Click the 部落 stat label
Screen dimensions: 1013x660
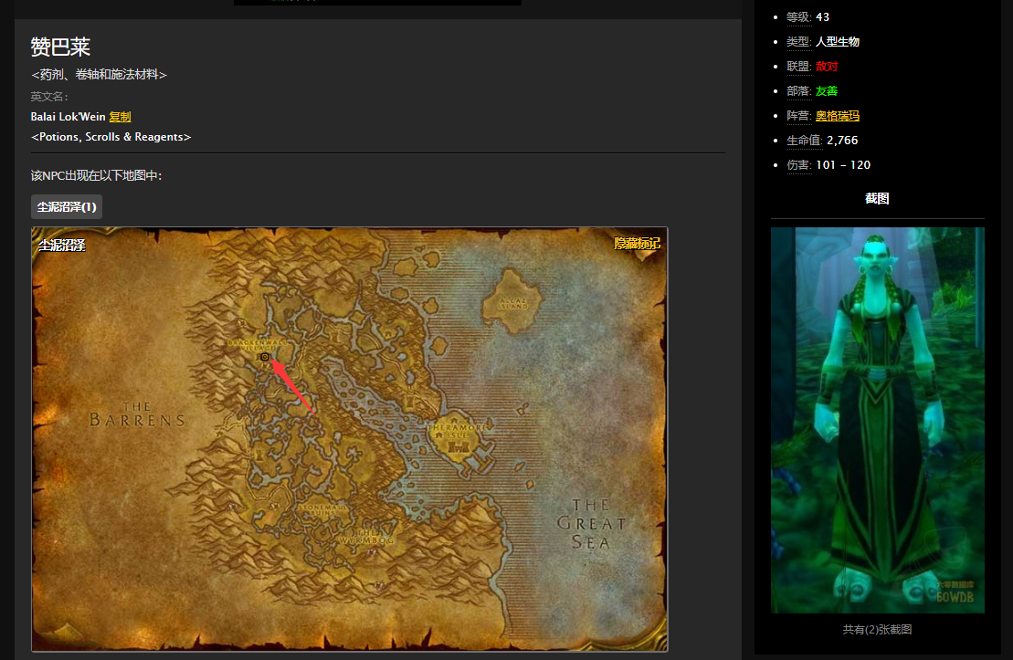(x=797, y=91)
